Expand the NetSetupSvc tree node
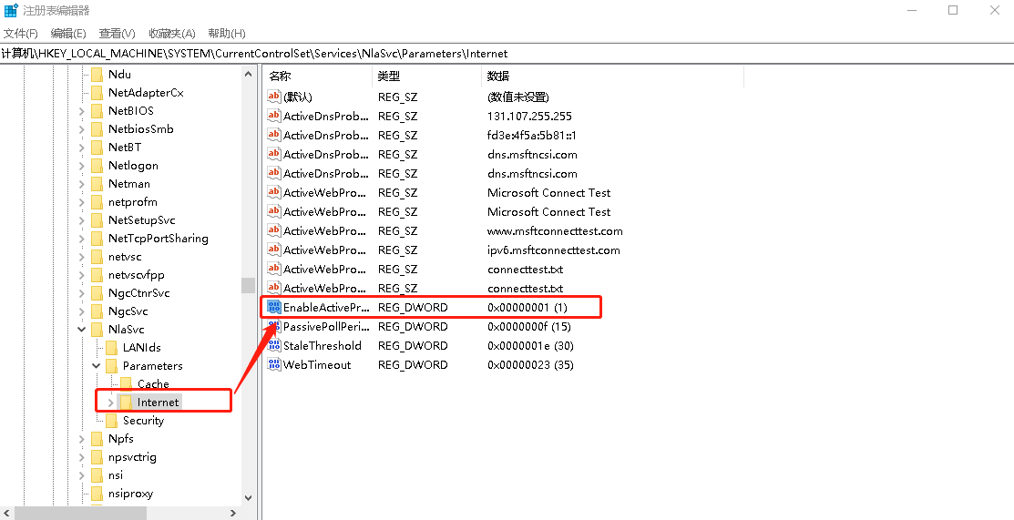This screenshot has width=1014, height=520. (x=81, y=220)
